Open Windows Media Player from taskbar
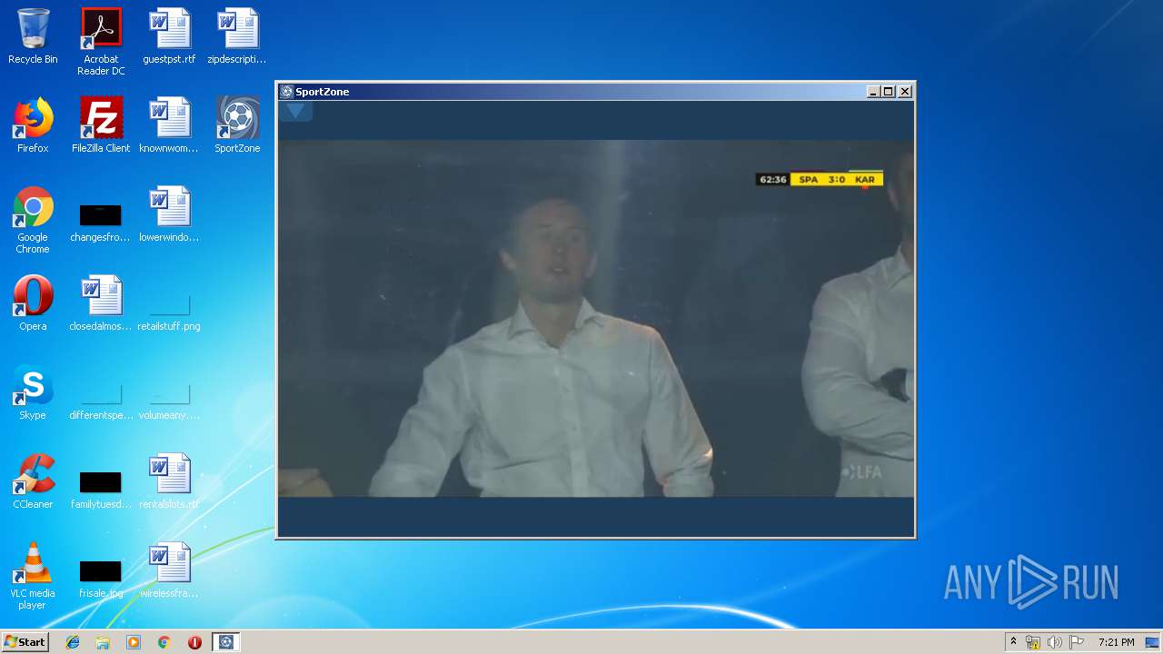 point(134,642)
